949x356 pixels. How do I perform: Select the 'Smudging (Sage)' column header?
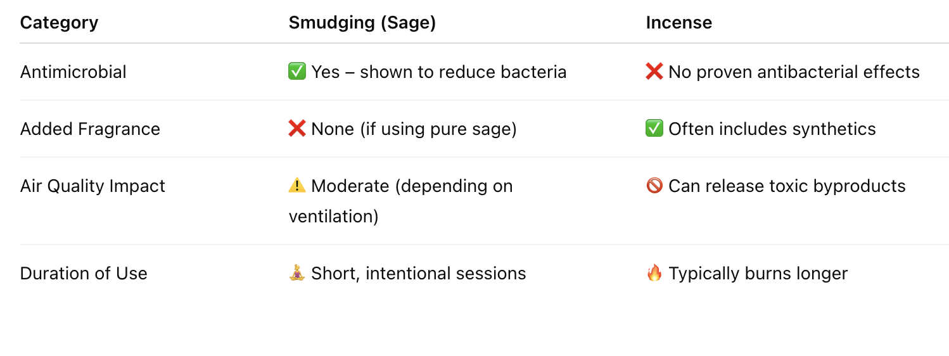point(362,23)
